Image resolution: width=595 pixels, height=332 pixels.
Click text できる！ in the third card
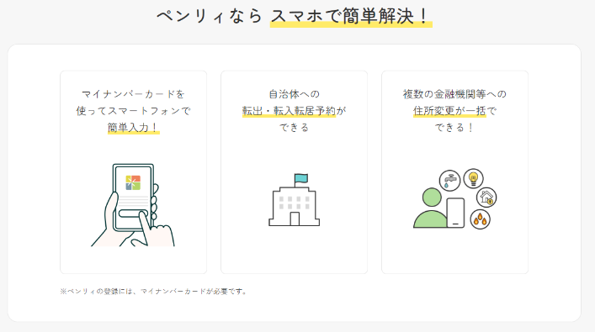454,128
